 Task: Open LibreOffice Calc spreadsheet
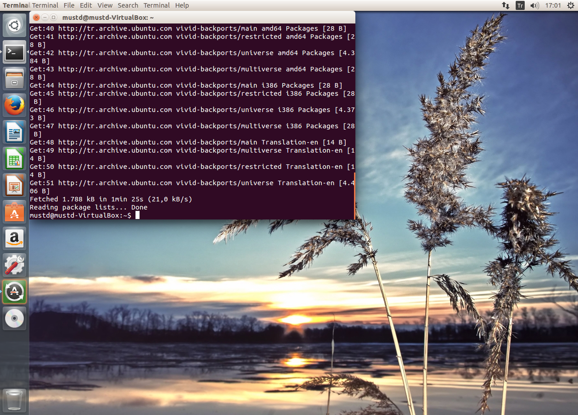pyautogui.click(x=14, y=159)
